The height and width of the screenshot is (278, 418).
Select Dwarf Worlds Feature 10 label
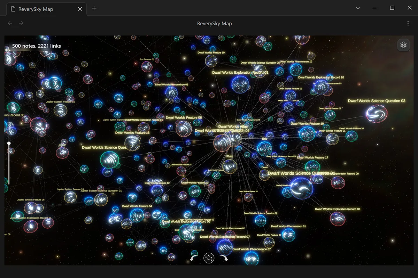pyautogui.click(x=211, y=52)
